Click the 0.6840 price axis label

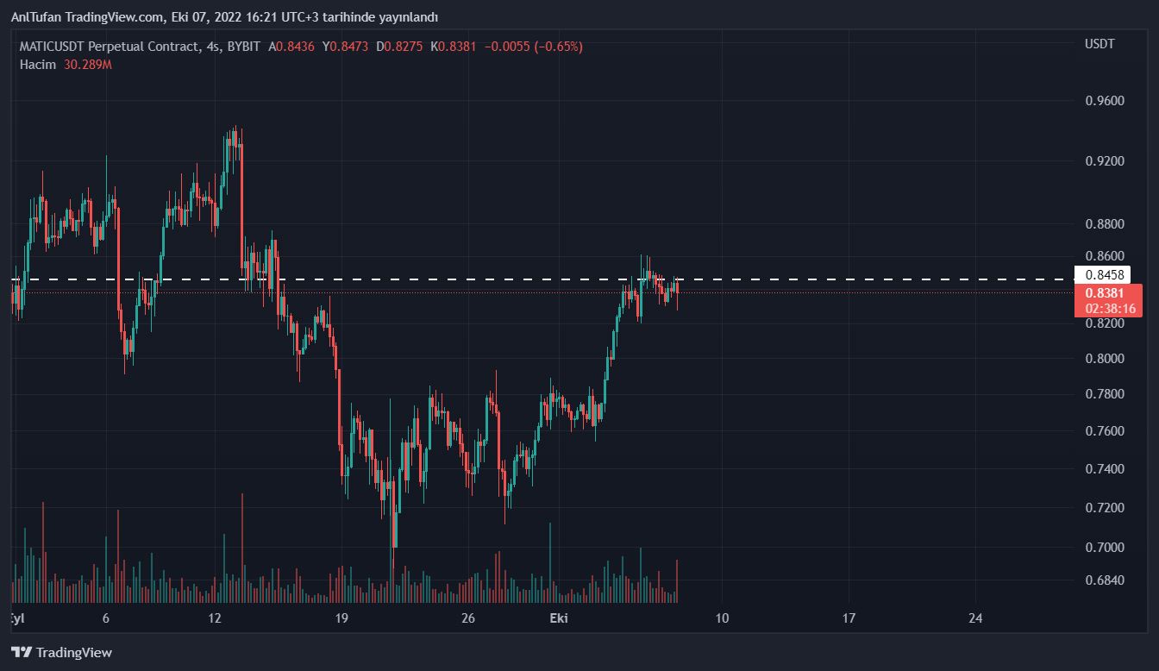(1104, 580)
